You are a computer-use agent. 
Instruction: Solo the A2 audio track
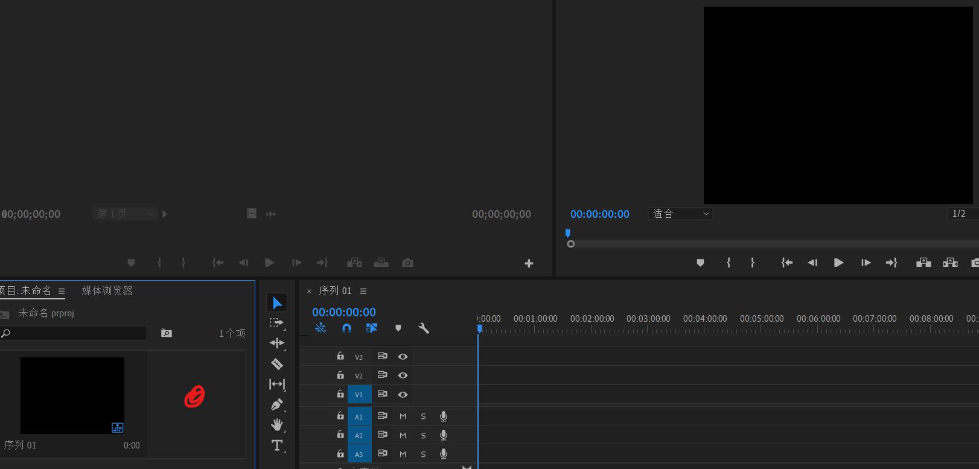(423, 435)
